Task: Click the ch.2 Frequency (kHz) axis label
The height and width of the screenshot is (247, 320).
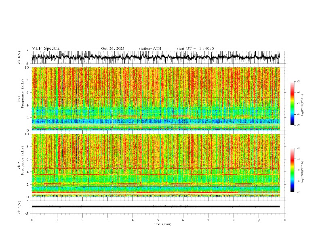Action: (x=21, y=161)
